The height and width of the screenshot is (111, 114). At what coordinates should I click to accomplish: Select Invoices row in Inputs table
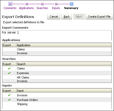pos(57,95)
